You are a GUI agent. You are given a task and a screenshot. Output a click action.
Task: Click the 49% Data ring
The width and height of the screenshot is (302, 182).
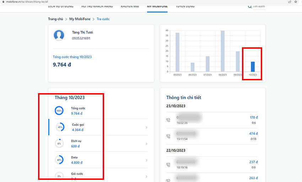pyautogui.click(x=59, y=160)
